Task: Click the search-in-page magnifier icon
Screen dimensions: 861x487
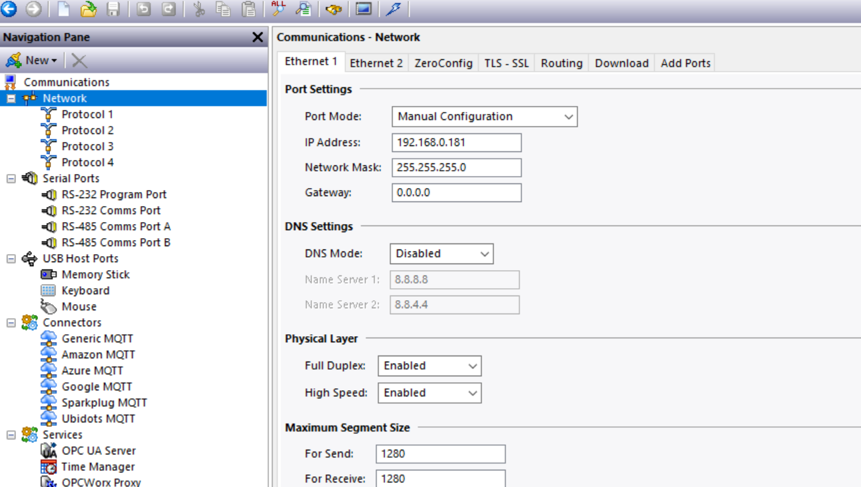Action: [303, 9]
